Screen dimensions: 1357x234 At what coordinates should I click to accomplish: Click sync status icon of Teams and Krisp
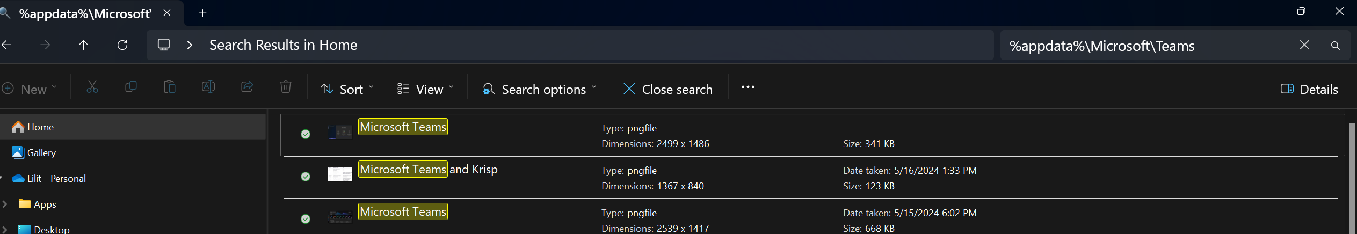[306, 177]
